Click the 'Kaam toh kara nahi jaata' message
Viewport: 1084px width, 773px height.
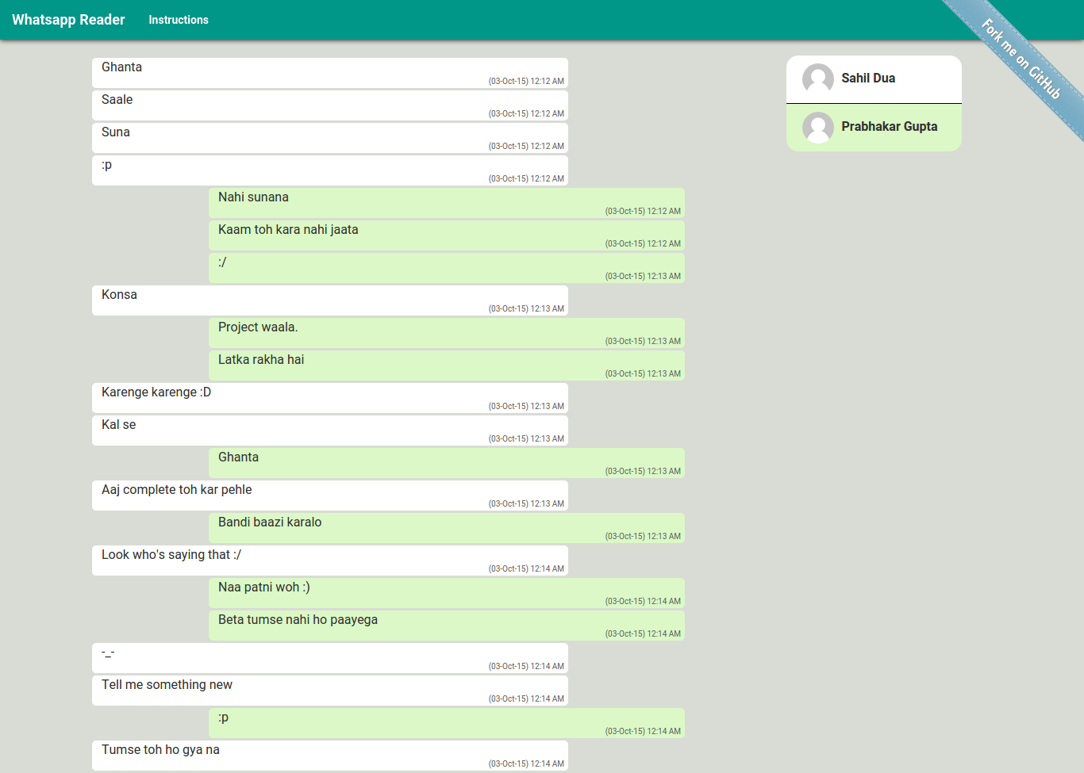[446, 235]
